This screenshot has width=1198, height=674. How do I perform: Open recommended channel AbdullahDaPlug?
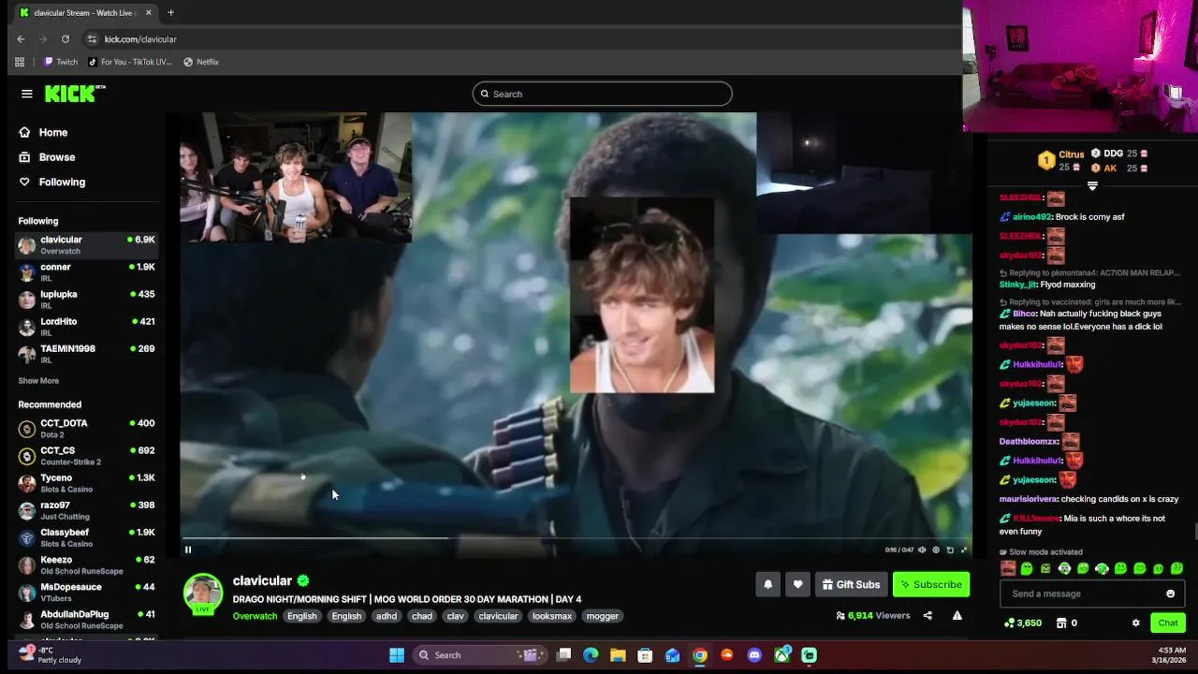(86, 619)
